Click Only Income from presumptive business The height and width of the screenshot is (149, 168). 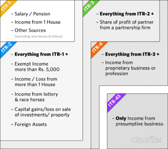[139, 121]
